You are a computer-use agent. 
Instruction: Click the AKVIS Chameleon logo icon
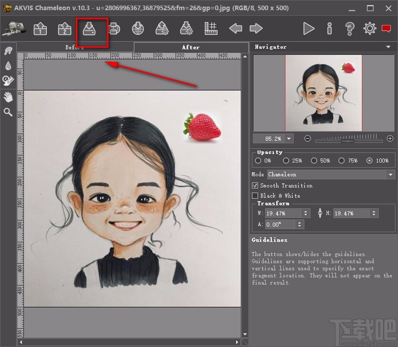(14, 28)
